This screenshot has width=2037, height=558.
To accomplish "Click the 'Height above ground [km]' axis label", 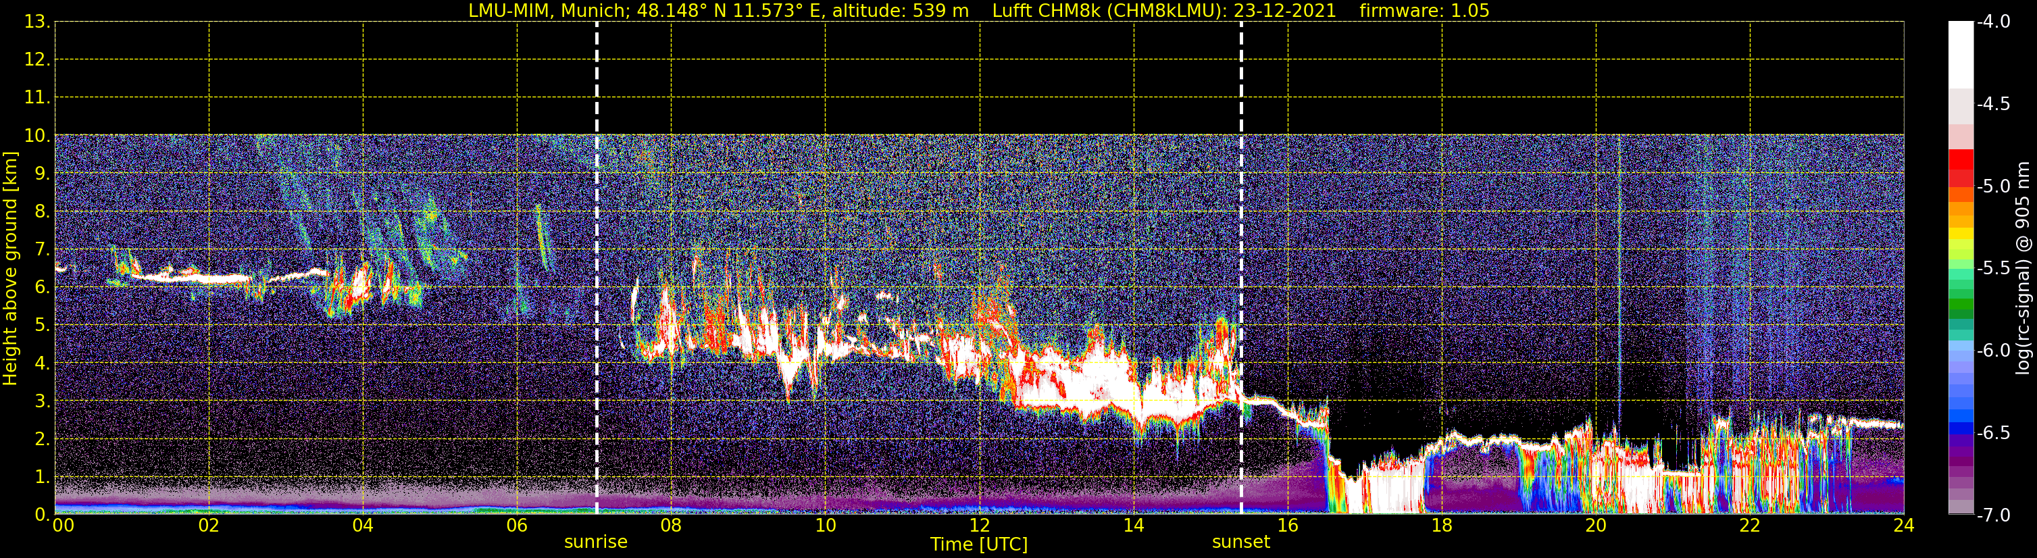I will tap(10, 269).
